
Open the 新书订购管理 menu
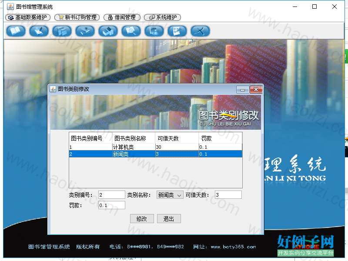[77, 17]
